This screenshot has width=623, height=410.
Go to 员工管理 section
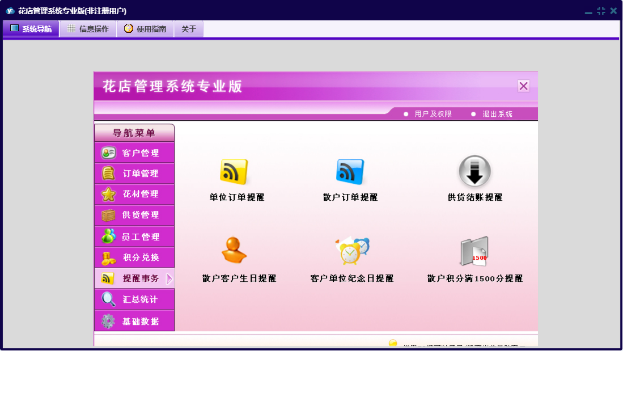click(134, 237)
